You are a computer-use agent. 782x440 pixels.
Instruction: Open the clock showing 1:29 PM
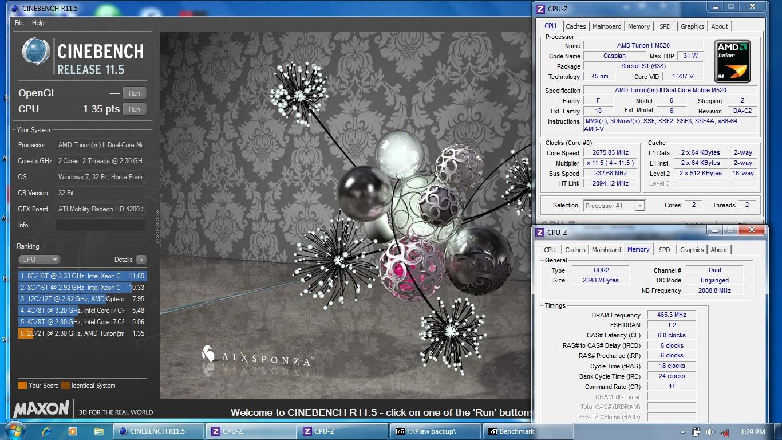point(753,432)
